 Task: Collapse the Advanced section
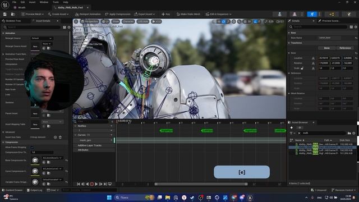click(x=3, y=132)
